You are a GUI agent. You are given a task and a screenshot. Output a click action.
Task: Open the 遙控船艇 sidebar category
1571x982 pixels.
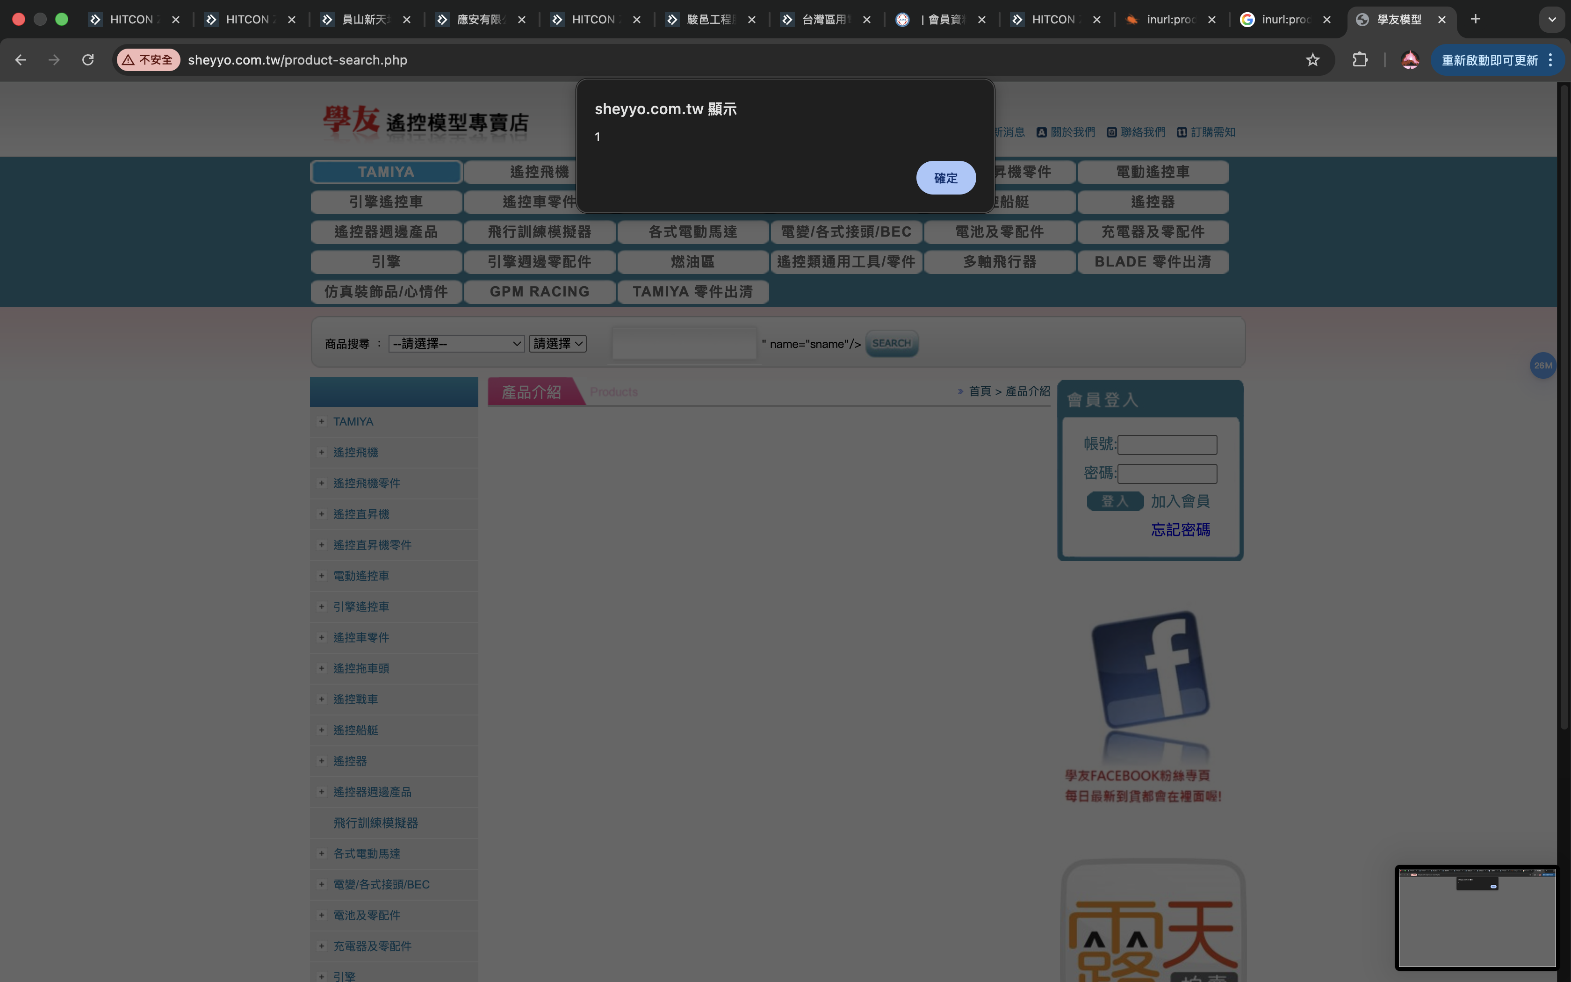[x=355, y=730]
